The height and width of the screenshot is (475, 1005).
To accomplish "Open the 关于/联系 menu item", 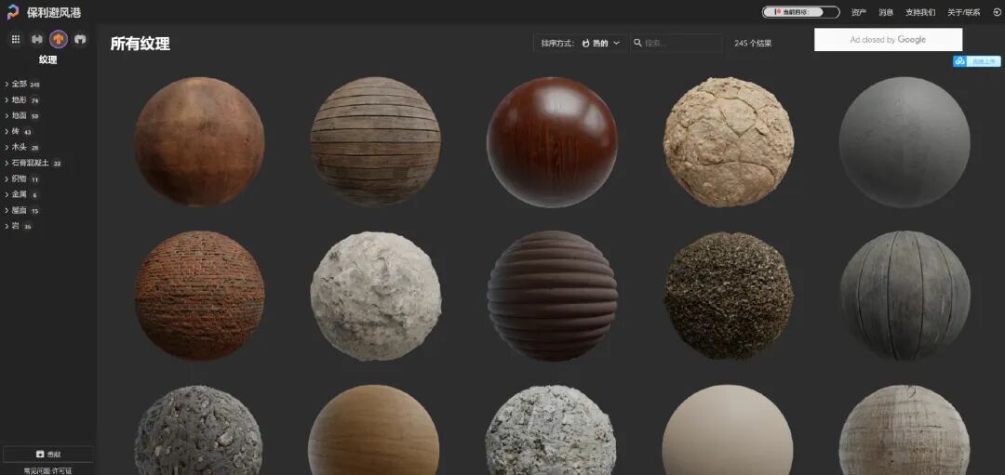I will tap(964, 12).
